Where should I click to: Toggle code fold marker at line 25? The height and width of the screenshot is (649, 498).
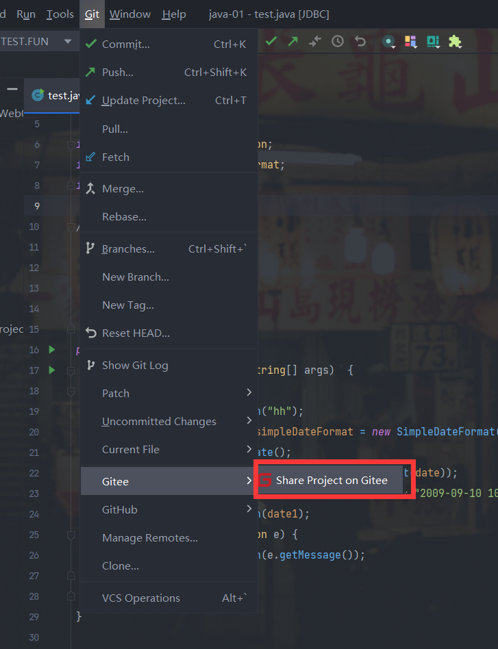click(71, 535)
